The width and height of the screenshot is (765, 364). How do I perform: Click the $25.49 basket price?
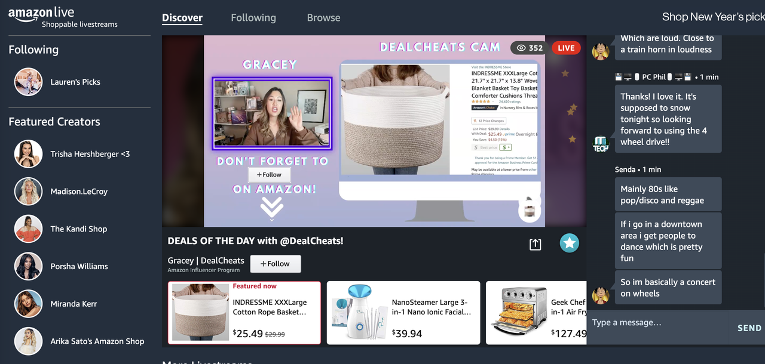tap(247, 334)
